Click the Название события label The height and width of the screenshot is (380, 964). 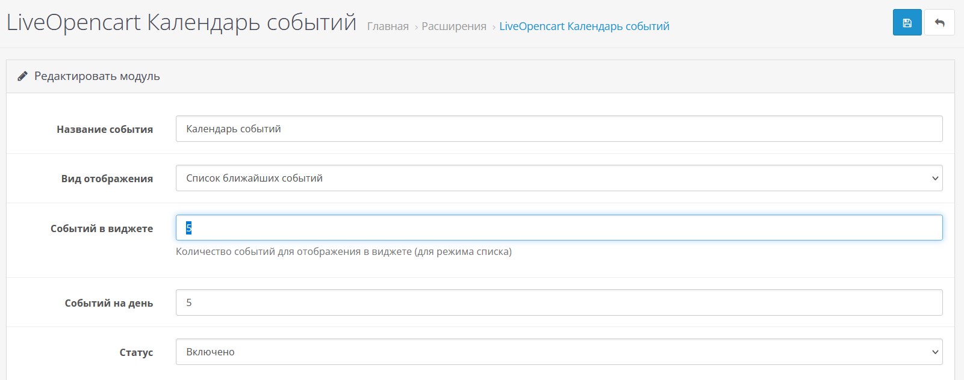[x=105, y=129]
